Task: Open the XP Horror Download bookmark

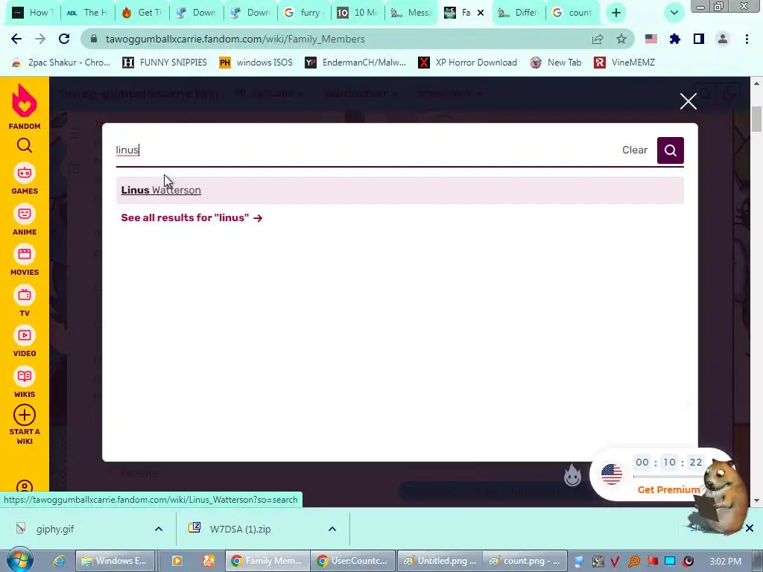Action: click(x=468, y=63)
